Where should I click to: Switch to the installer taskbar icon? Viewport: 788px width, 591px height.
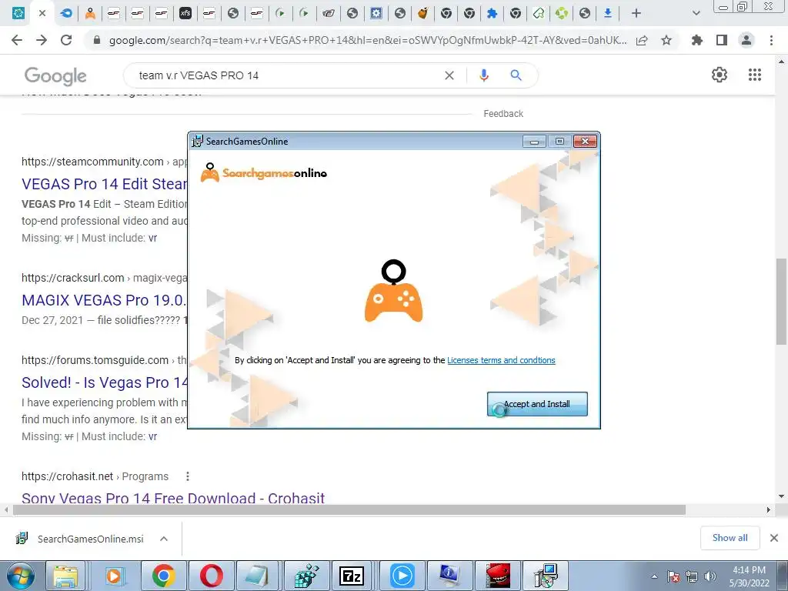coord(546,576)
